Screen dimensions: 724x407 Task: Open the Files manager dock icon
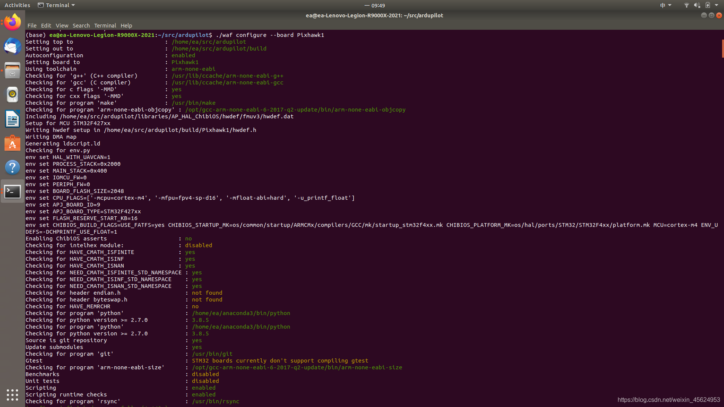[x=12, y=70]
